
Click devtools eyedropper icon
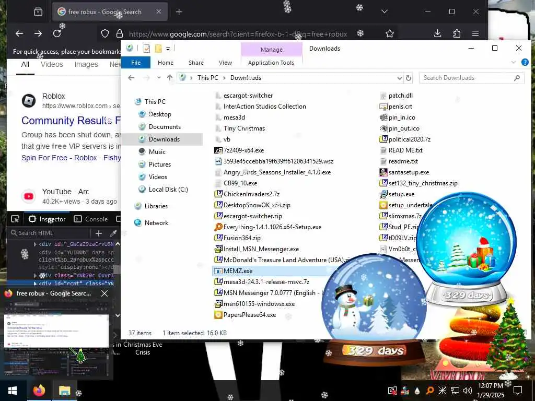pyautogui.click(x=113, y=233)
